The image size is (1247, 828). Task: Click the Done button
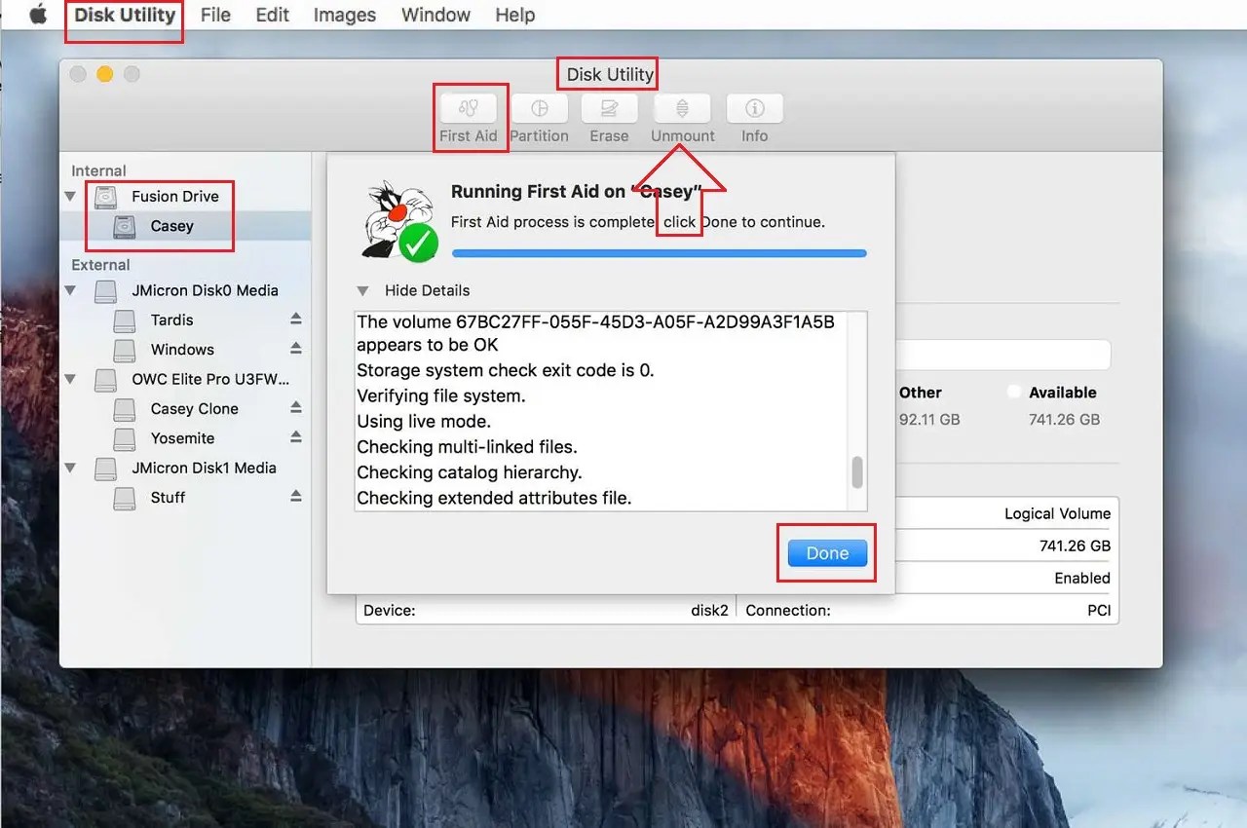[824, 552]
